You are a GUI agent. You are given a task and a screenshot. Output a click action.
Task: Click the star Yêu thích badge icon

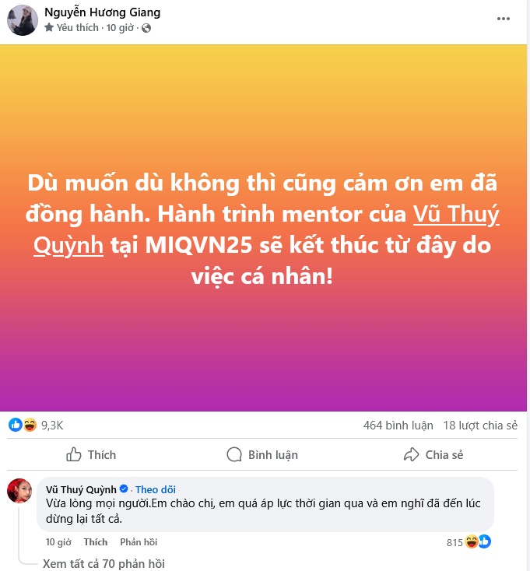point(49,27)
